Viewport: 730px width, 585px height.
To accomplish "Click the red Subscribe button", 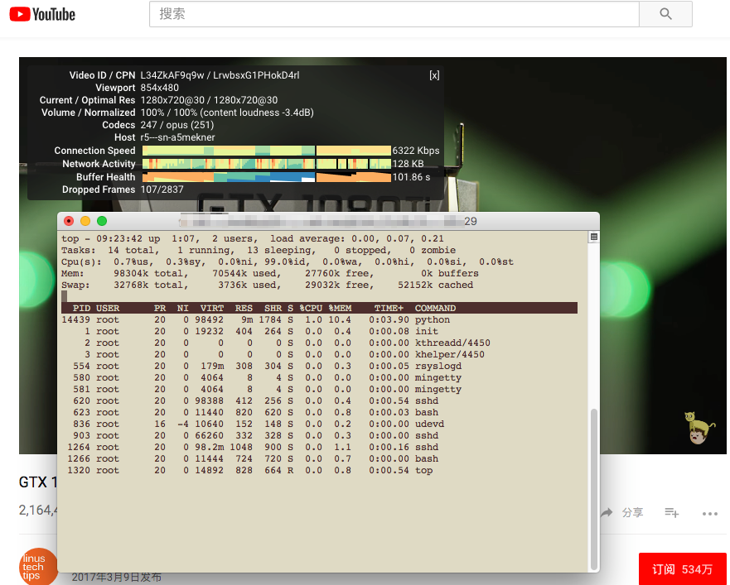I will tap(682, 569).
